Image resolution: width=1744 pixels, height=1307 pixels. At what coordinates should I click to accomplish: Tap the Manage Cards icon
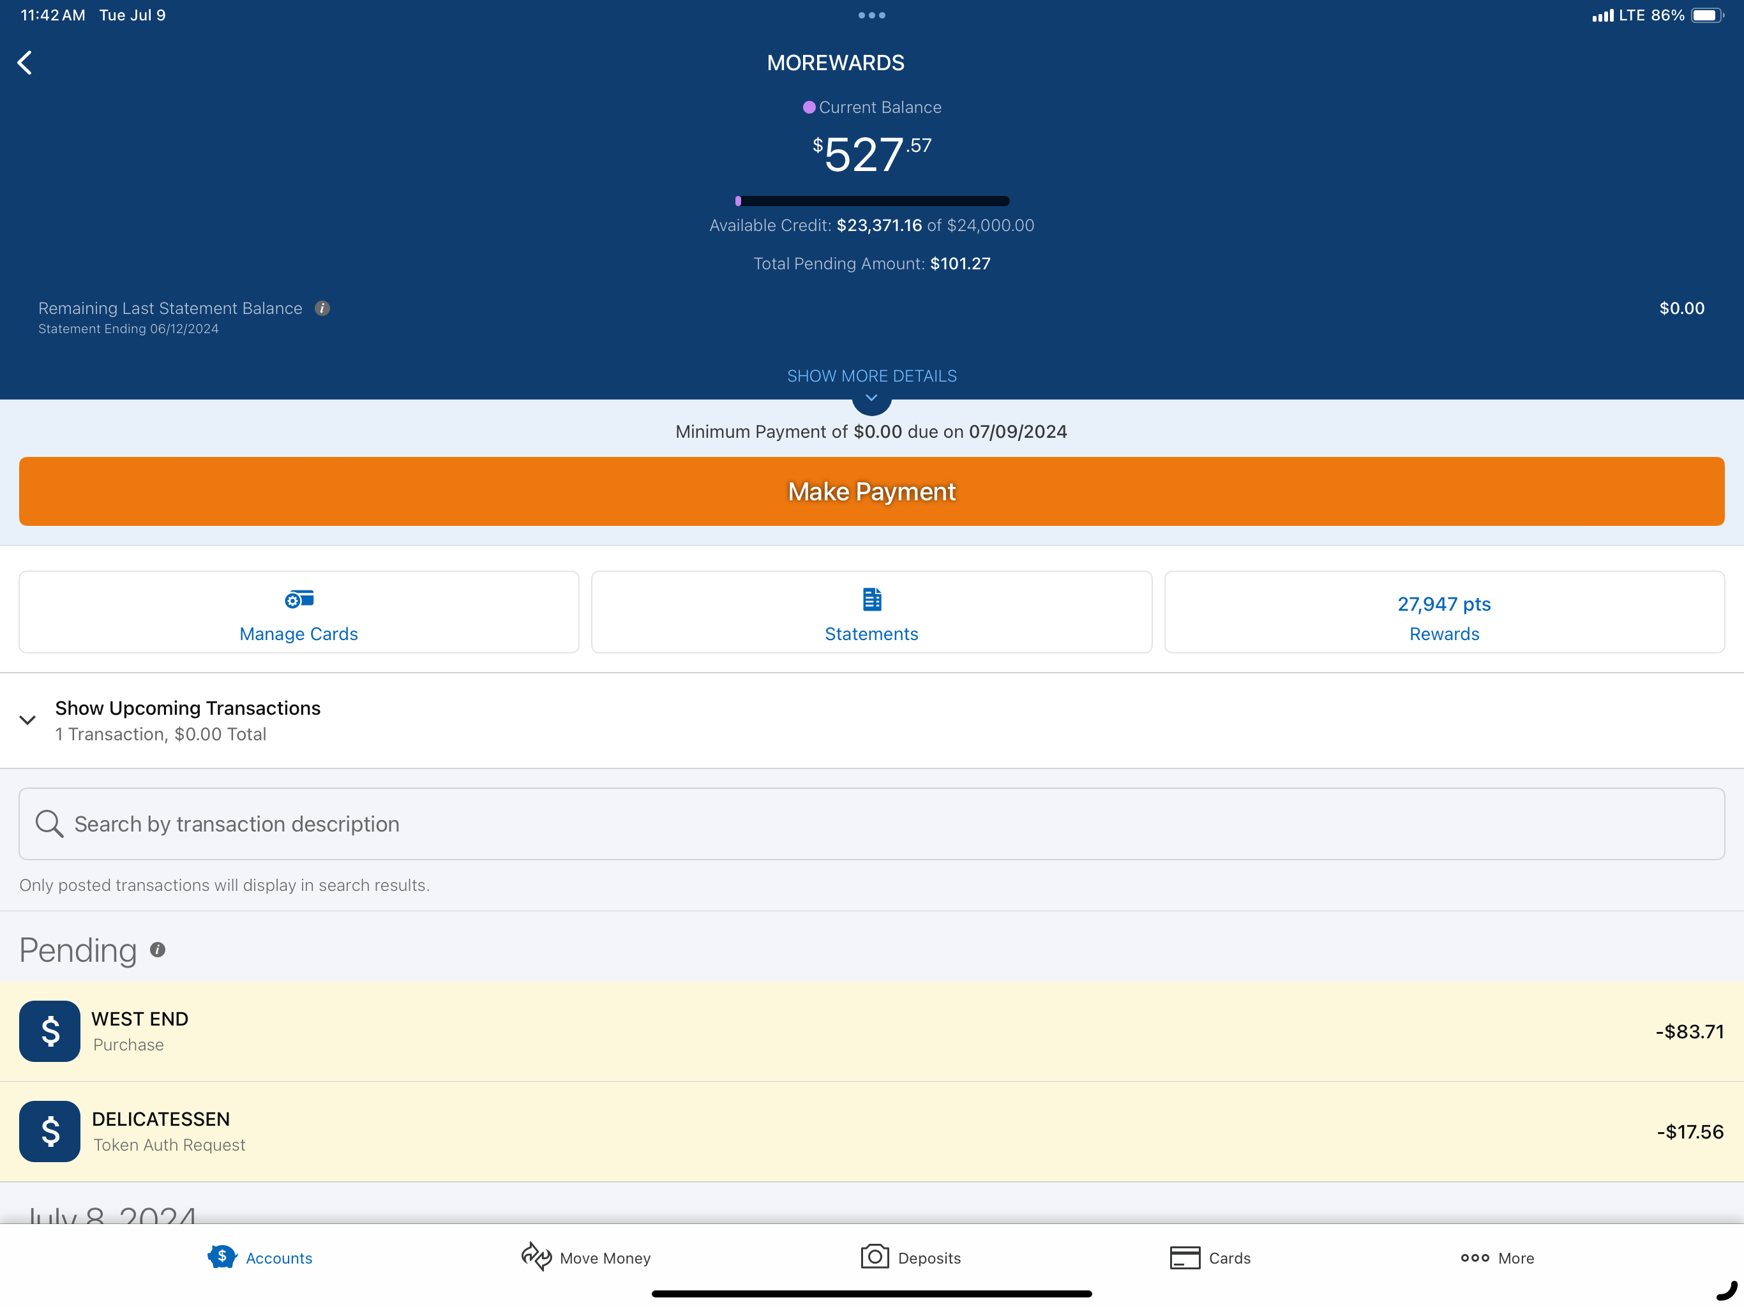299,599
